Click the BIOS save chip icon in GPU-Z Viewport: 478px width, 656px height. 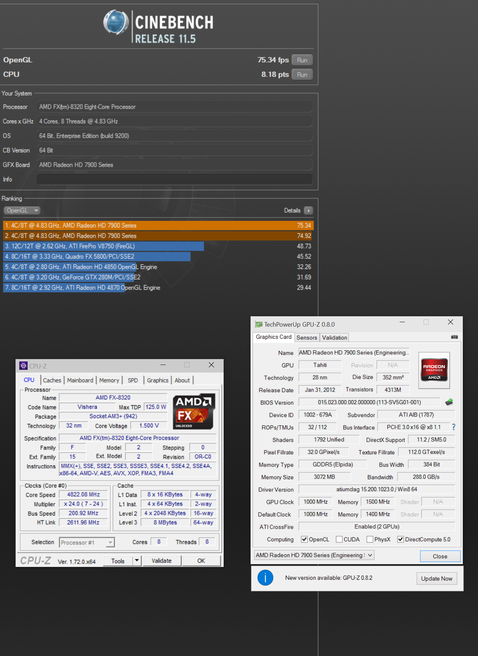pyautogui.click(x=449, y=402)
